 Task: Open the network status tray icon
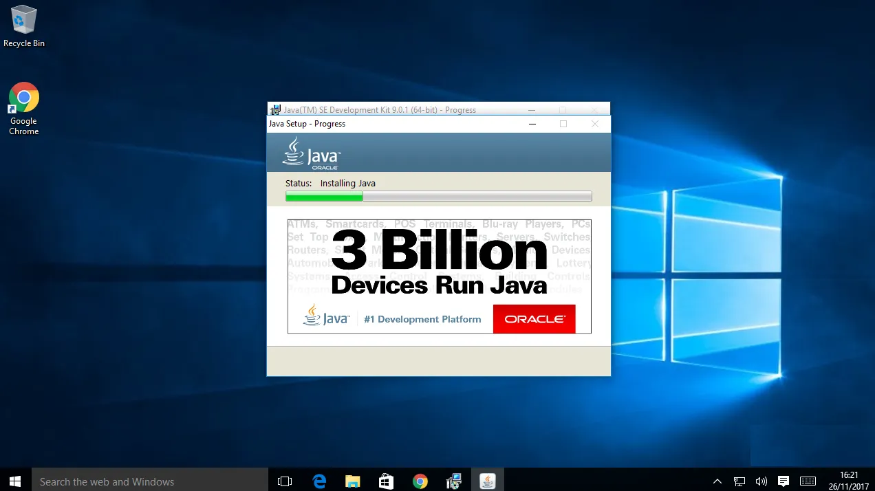pos(739,481)
